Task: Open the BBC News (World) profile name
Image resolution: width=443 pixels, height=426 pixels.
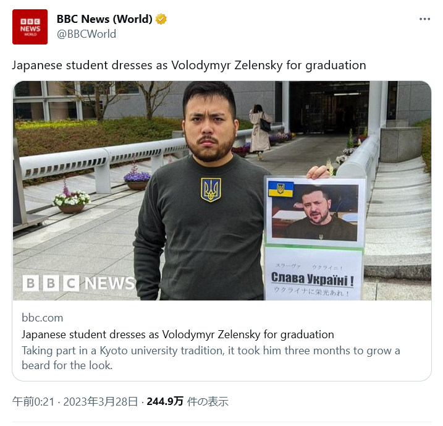Action: (x=104, y=19)
